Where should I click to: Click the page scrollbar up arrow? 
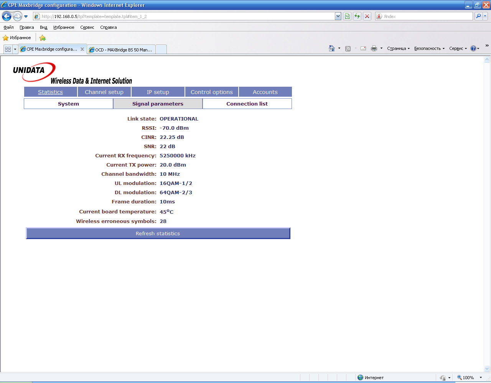(x=487, y=59)
